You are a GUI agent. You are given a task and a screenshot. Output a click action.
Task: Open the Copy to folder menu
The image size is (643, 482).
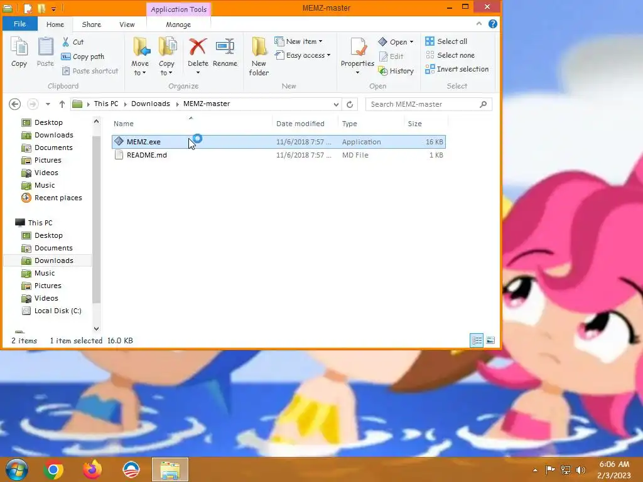[x=166, y=56]
